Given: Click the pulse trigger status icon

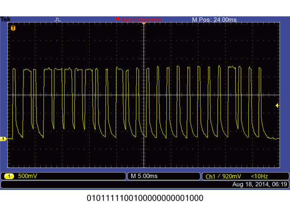Looking at the screenshot, I should tap(58, 20).
